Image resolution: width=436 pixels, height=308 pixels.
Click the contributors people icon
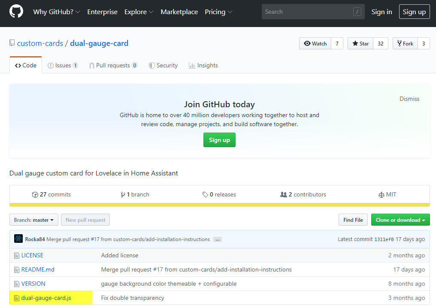[x=284, y=195]
